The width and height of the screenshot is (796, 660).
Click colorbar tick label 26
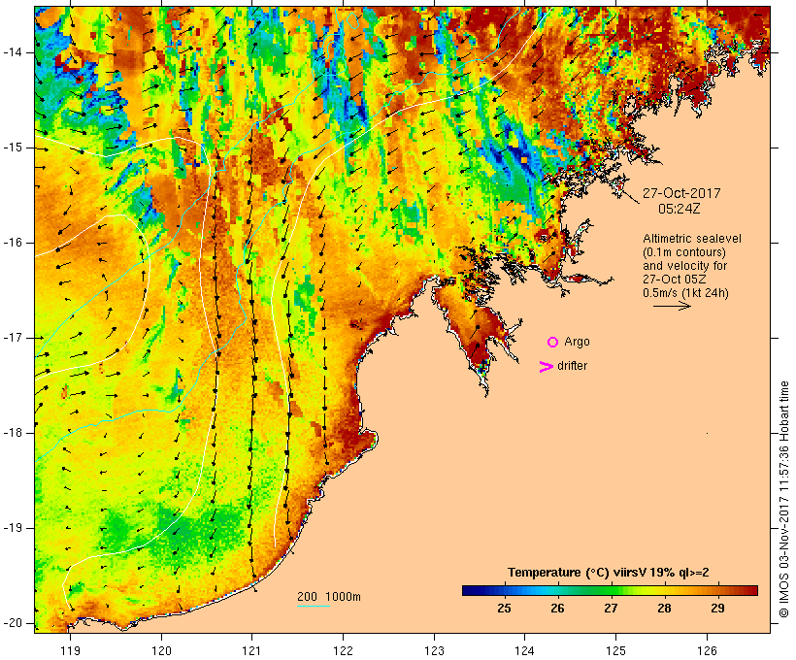click(x=557, y=609)
